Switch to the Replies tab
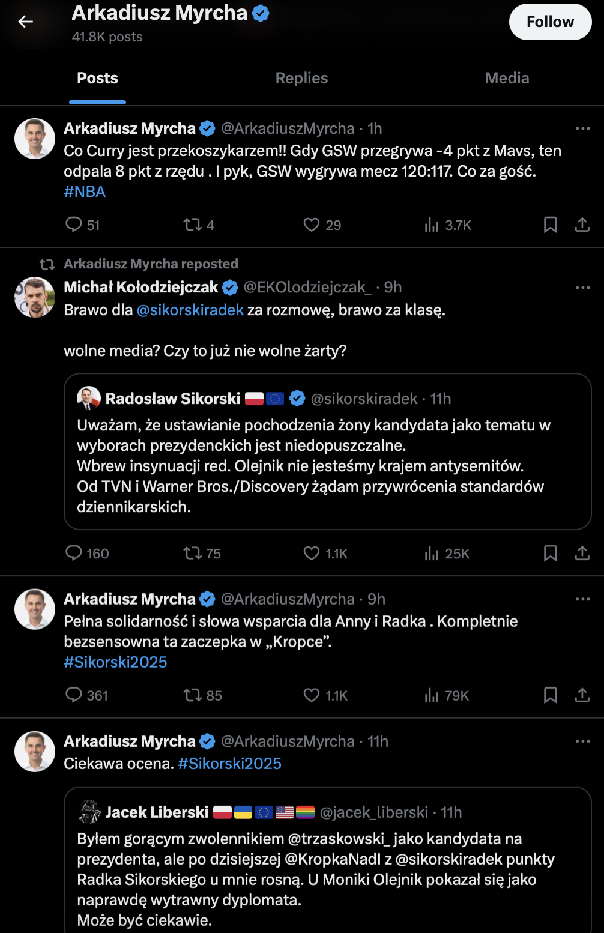 tap(301, 77)
